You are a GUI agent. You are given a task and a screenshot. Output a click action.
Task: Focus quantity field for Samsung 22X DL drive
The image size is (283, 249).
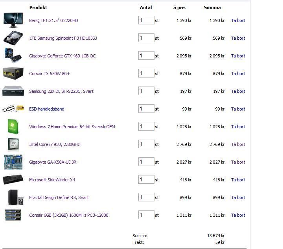pyautogui.click(x=146, y=91)
